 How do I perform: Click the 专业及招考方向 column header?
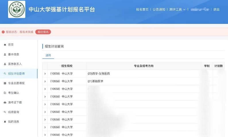[144, 66]
